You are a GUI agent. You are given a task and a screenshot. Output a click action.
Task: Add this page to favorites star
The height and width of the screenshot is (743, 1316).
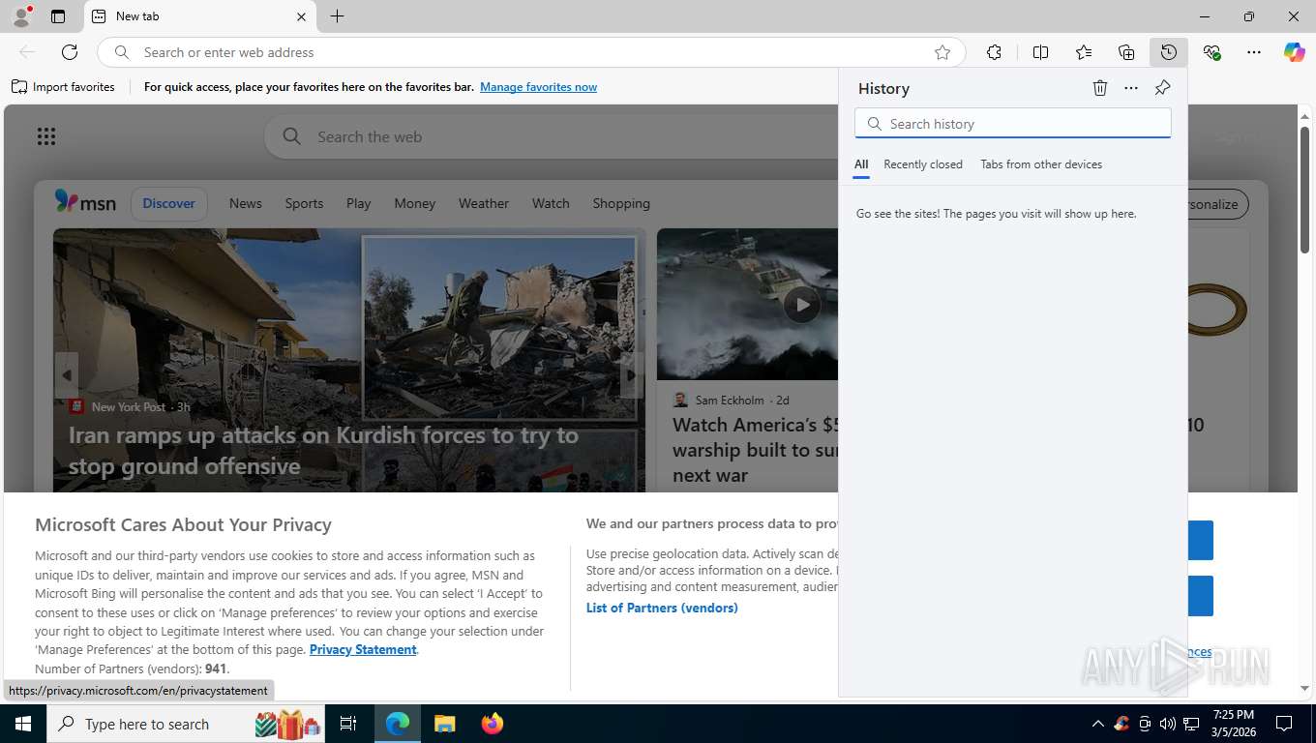pos(942,52)
